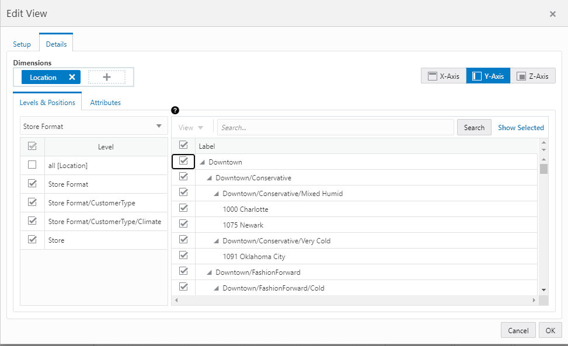Open the black question mark help icon
The image size is (568, 346).
coord(175,110)
